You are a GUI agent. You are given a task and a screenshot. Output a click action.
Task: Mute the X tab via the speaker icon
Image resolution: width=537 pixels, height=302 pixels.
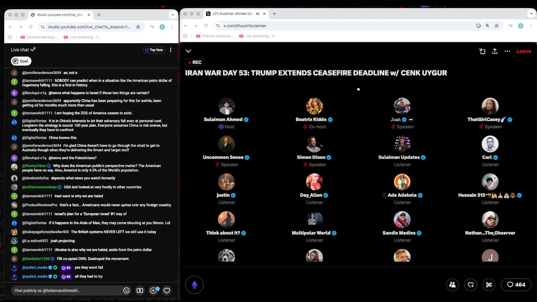pos(257,14)
